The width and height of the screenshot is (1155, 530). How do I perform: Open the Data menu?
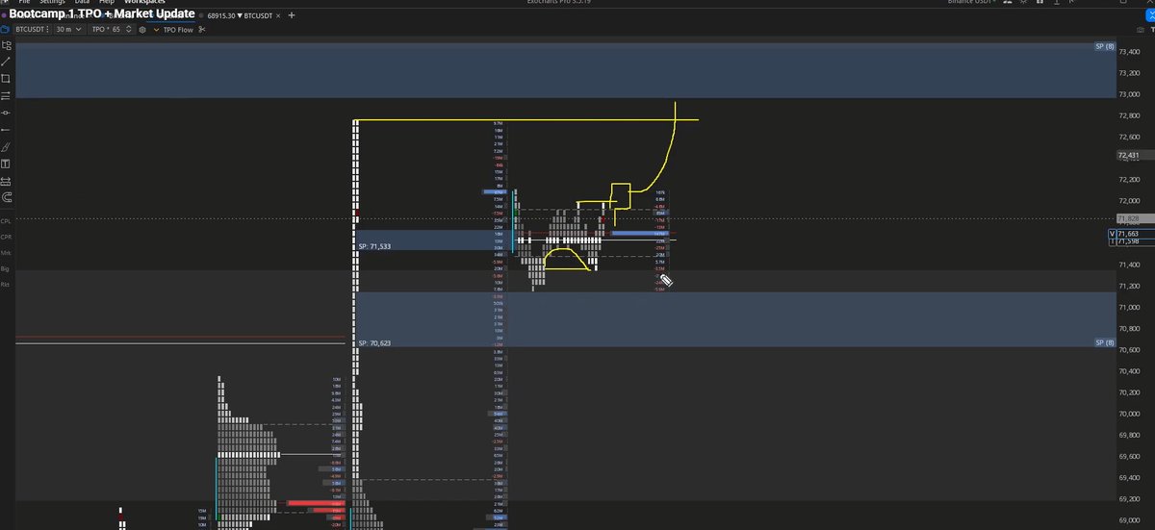81,3
